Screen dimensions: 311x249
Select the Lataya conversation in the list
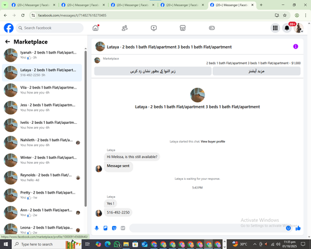pyautogui.click(x=42, y=73)
